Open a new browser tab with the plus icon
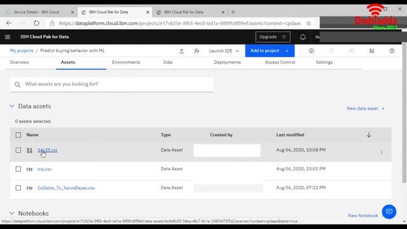The width and height of the screenshot is (407, 229). tap(233, 12)
